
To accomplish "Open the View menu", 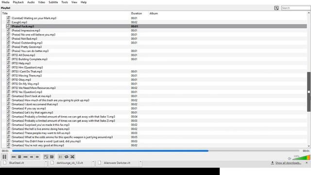I will pyautogui.click(x=74, y=2).
